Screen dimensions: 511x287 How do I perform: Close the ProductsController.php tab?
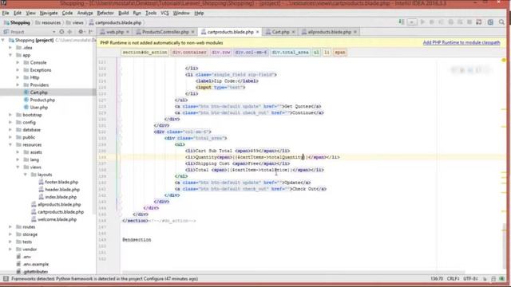pyautogui.click(x=193, y=32)
